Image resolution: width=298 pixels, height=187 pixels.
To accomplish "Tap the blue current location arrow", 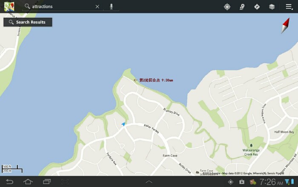I will click(x=123, y=124).
